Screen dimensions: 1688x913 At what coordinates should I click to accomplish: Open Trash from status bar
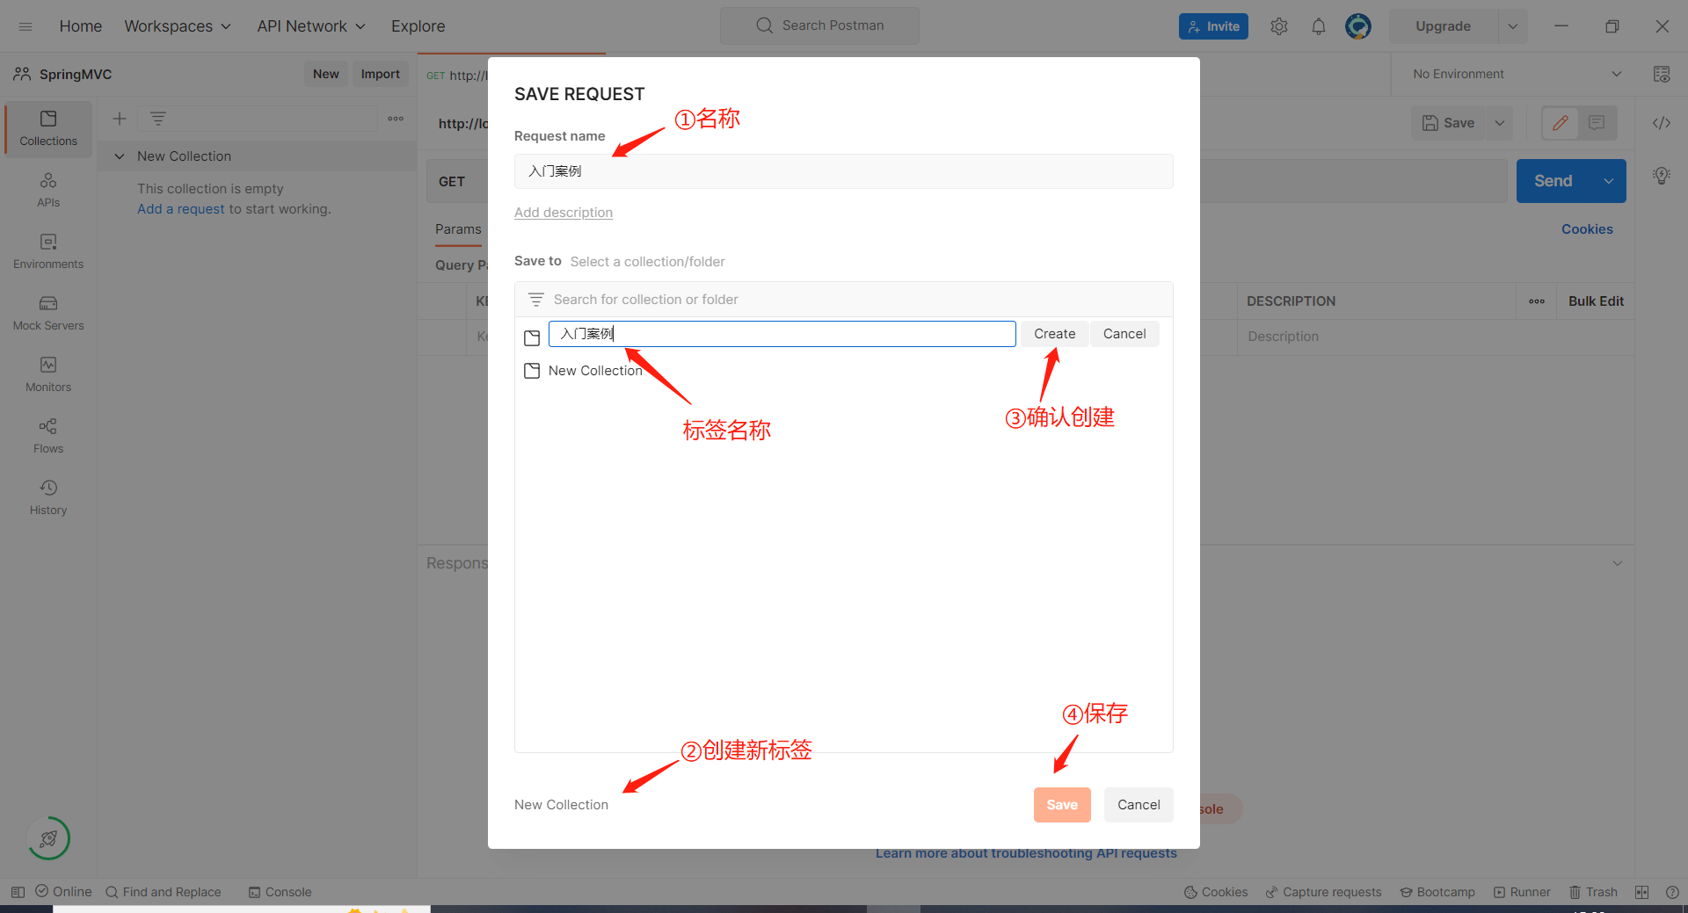tap(1593, 892)
